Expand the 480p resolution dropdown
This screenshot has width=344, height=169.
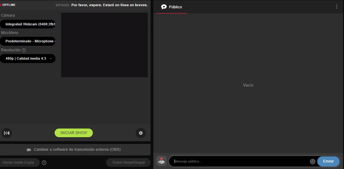(x=28, y=58)
